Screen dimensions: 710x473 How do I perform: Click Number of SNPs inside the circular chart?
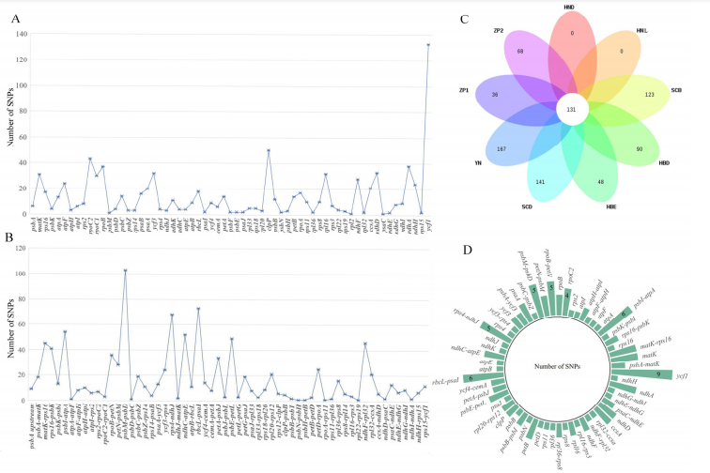(557, 367)
